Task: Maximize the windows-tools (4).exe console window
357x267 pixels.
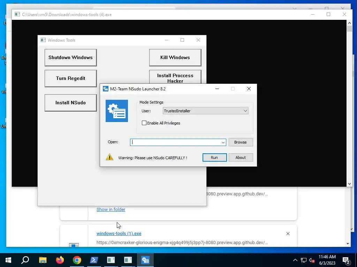Action: pos(328,14)
